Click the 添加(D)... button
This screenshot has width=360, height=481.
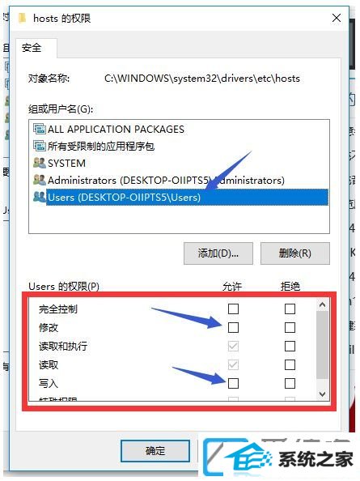pyautogui.click(x=218, y=253)
